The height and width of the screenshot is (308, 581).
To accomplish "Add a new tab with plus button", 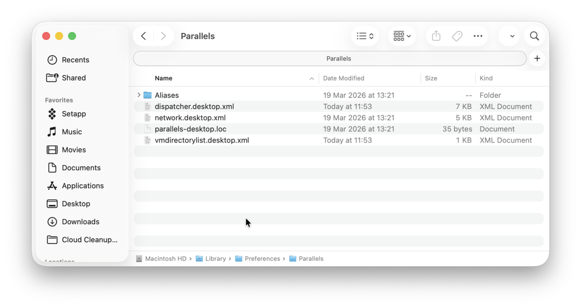I will pyautogui.click(x=537, y=59).
